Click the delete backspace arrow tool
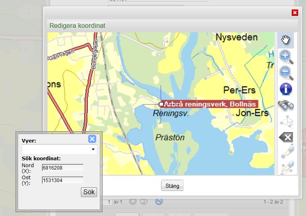This screenshot has height=216, width=306. pos(286,137)
